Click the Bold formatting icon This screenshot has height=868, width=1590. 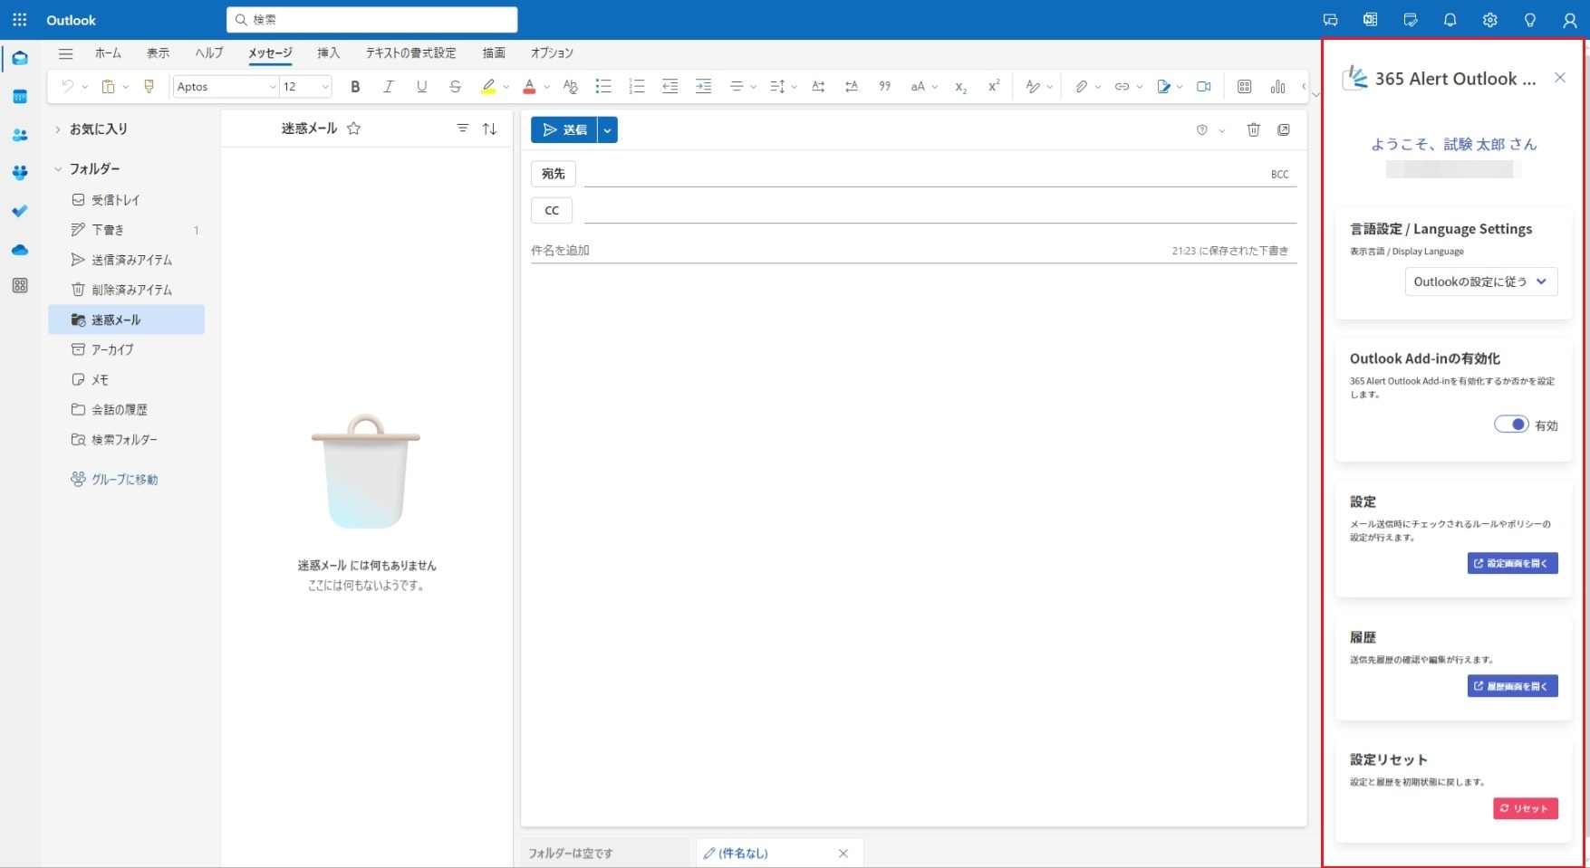tap(355, 87)
